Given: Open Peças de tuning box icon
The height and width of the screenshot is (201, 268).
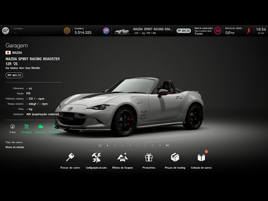Looking at the screenshot, I should click(175, 157).
